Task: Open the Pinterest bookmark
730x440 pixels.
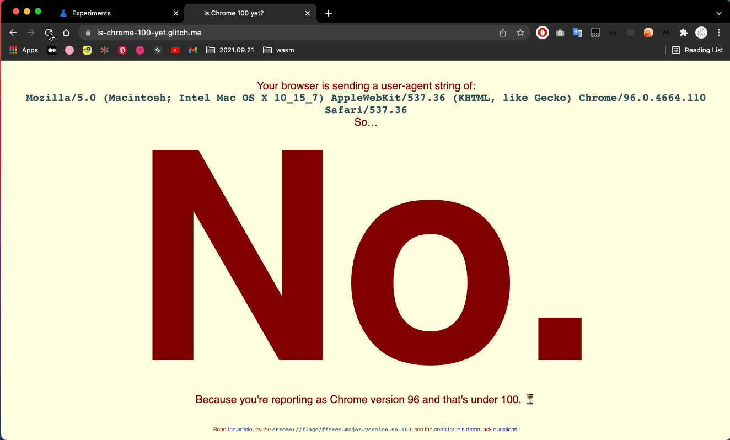Action: click(122, 50)
